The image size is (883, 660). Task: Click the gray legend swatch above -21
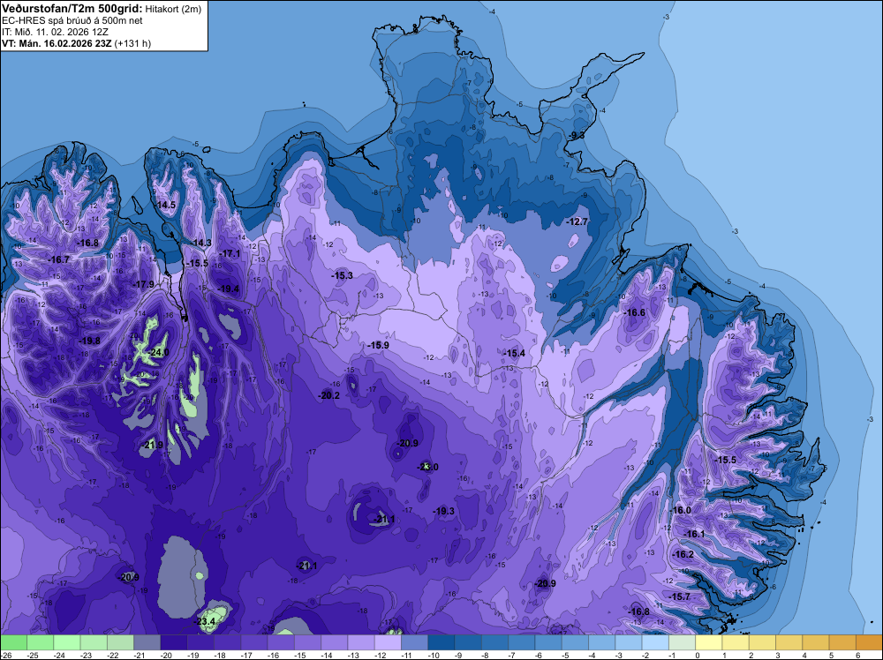tap(147, 642)
